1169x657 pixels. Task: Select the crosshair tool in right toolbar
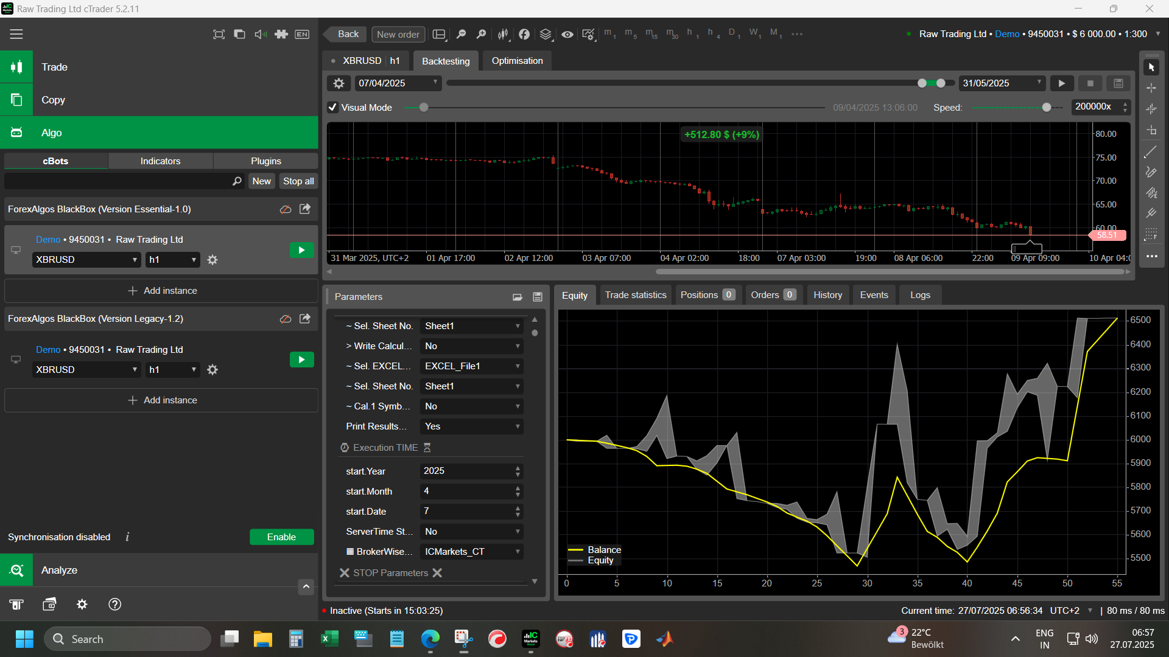(1151, 88)
